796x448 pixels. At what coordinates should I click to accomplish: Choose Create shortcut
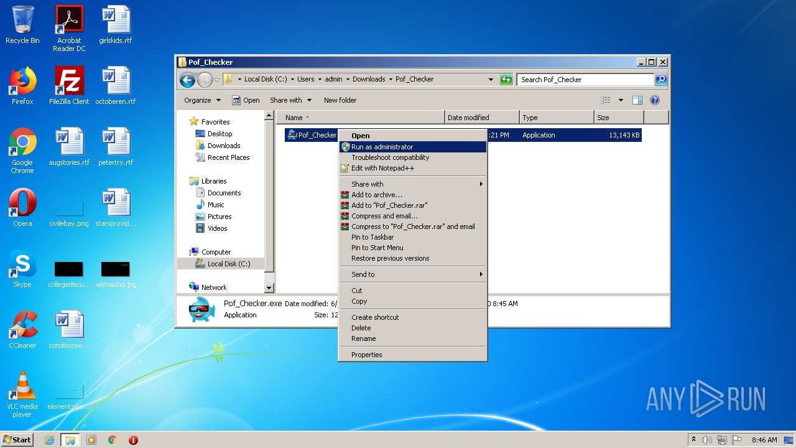413,317
